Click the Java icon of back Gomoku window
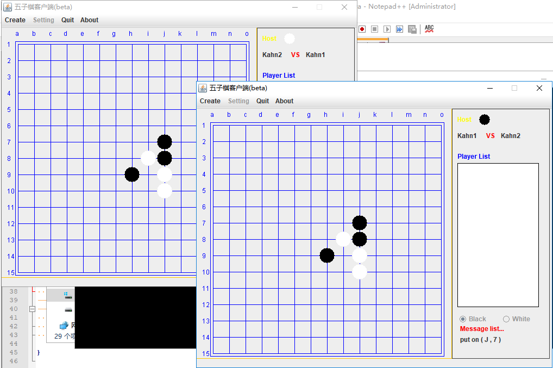553x368 pixels. click(8, 7)
